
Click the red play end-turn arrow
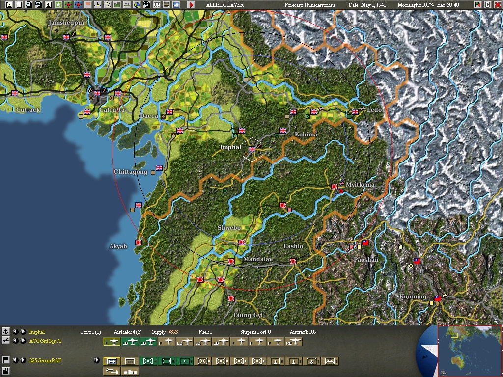(x=191, y=5)
